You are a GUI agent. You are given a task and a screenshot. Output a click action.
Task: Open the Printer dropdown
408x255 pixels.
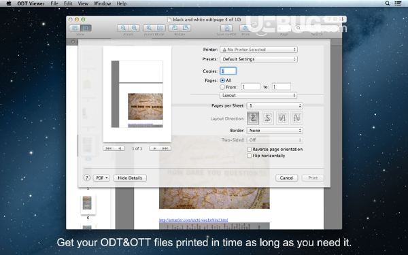258,50
